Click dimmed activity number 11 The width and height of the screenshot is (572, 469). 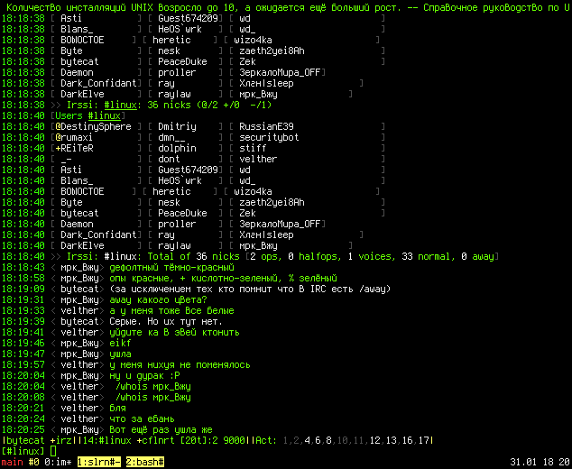[x=358, y=440]
